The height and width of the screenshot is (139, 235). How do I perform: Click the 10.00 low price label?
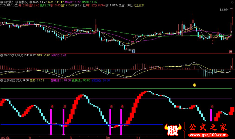[x=131, y=50]
